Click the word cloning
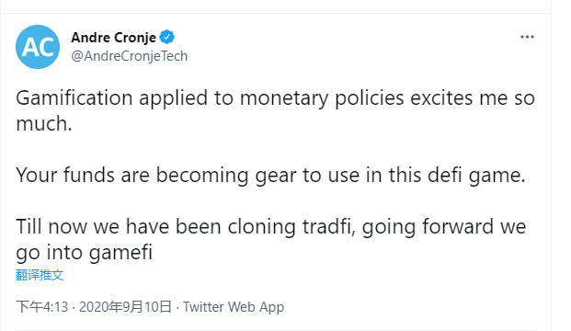 [x=261, y=227]
